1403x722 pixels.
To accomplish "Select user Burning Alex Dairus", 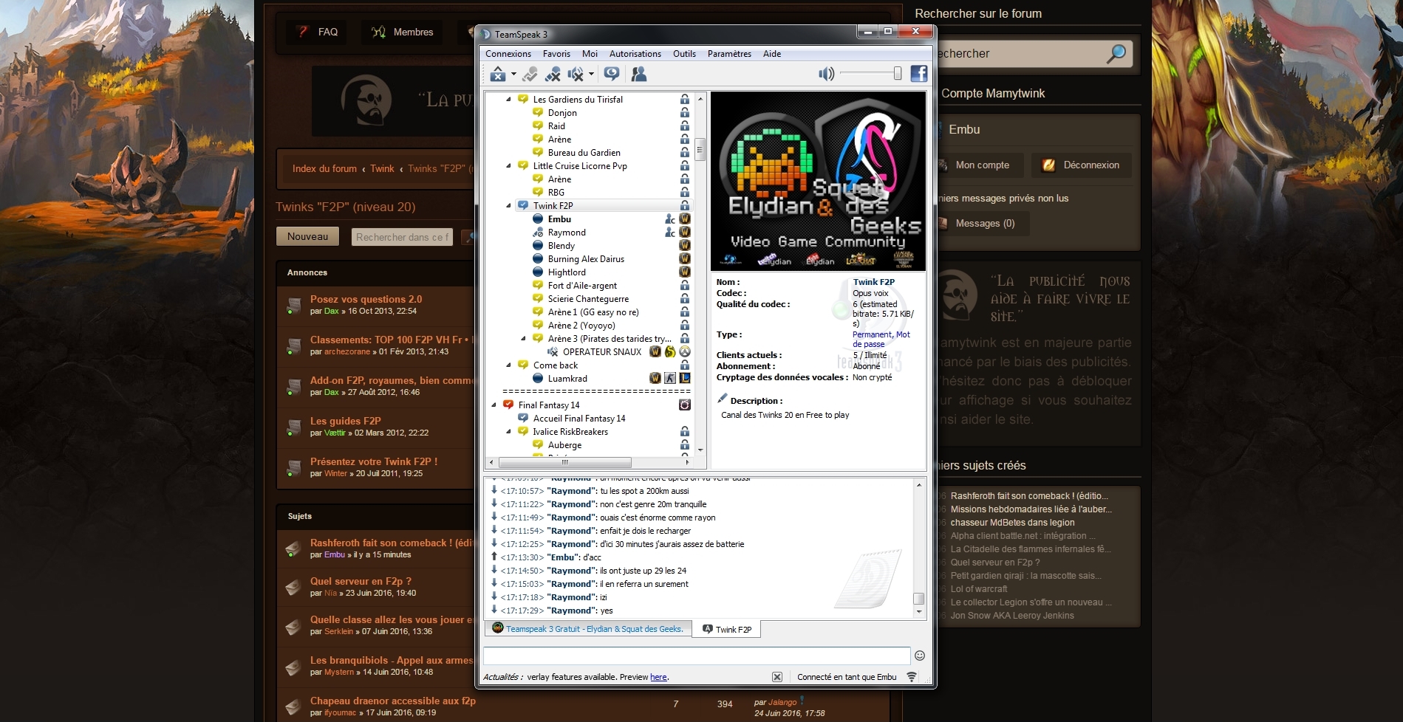I will [586, 259].
